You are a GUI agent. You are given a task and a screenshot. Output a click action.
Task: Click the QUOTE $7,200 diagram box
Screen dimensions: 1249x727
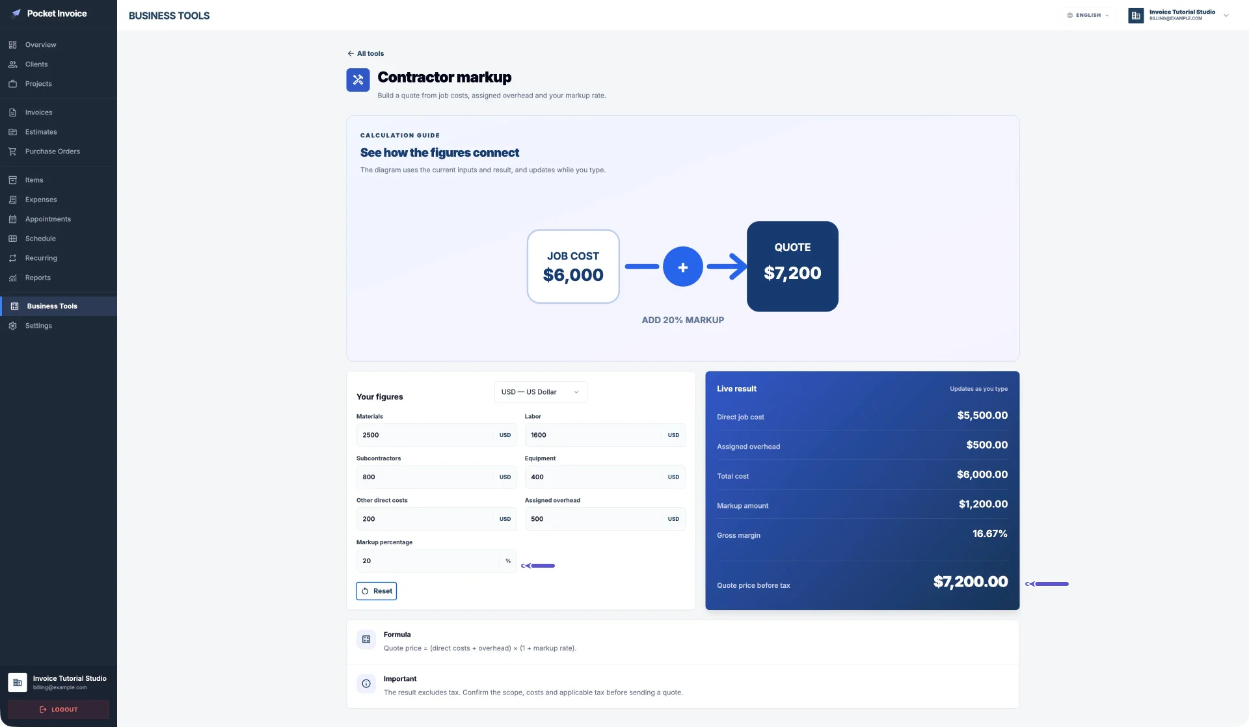pos(792,267)
